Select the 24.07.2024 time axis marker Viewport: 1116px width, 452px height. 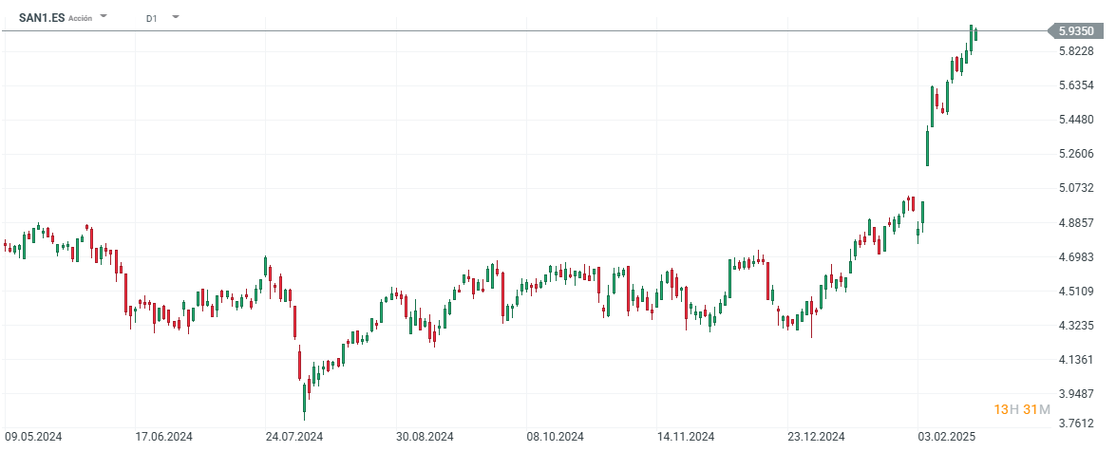coord(295,437)
